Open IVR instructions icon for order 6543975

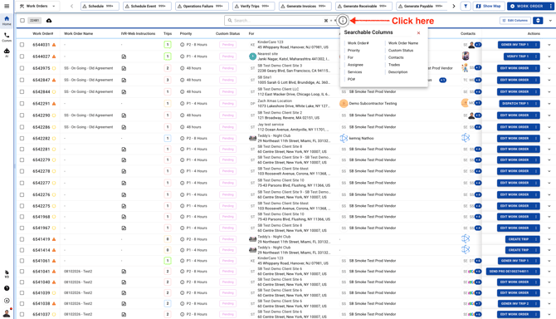(124, 68)
